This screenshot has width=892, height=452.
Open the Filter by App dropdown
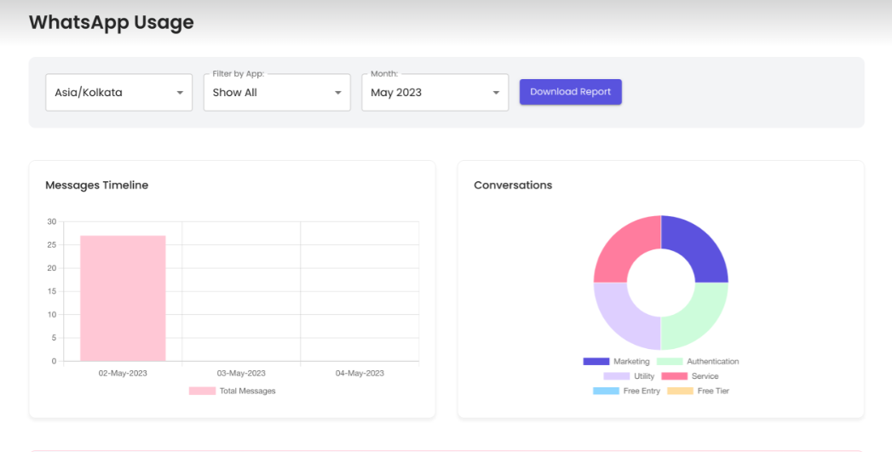click(x=277, y=92)
